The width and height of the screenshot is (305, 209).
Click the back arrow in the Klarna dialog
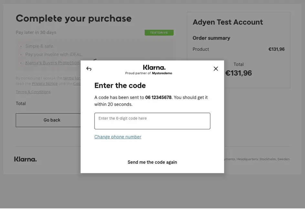(x=89, y=68)
